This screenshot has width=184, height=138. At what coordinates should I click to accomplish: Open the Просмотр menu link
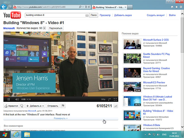[105, 15]
